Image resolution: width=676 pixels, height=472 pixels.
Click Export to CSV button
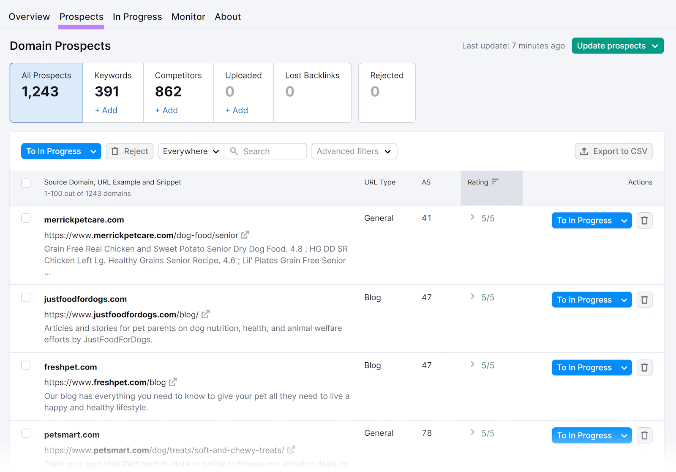point(613,151)
